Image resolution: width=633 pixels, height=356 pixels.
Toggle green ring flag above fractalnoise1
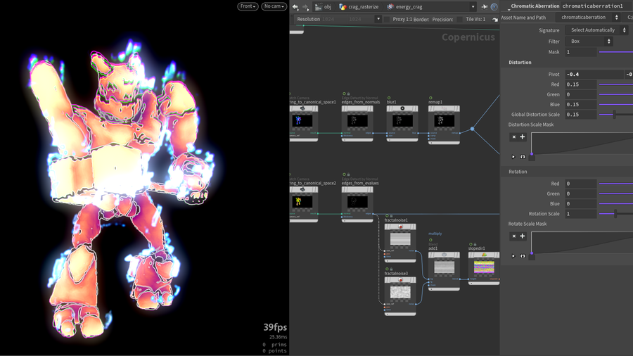pos(387,216)
